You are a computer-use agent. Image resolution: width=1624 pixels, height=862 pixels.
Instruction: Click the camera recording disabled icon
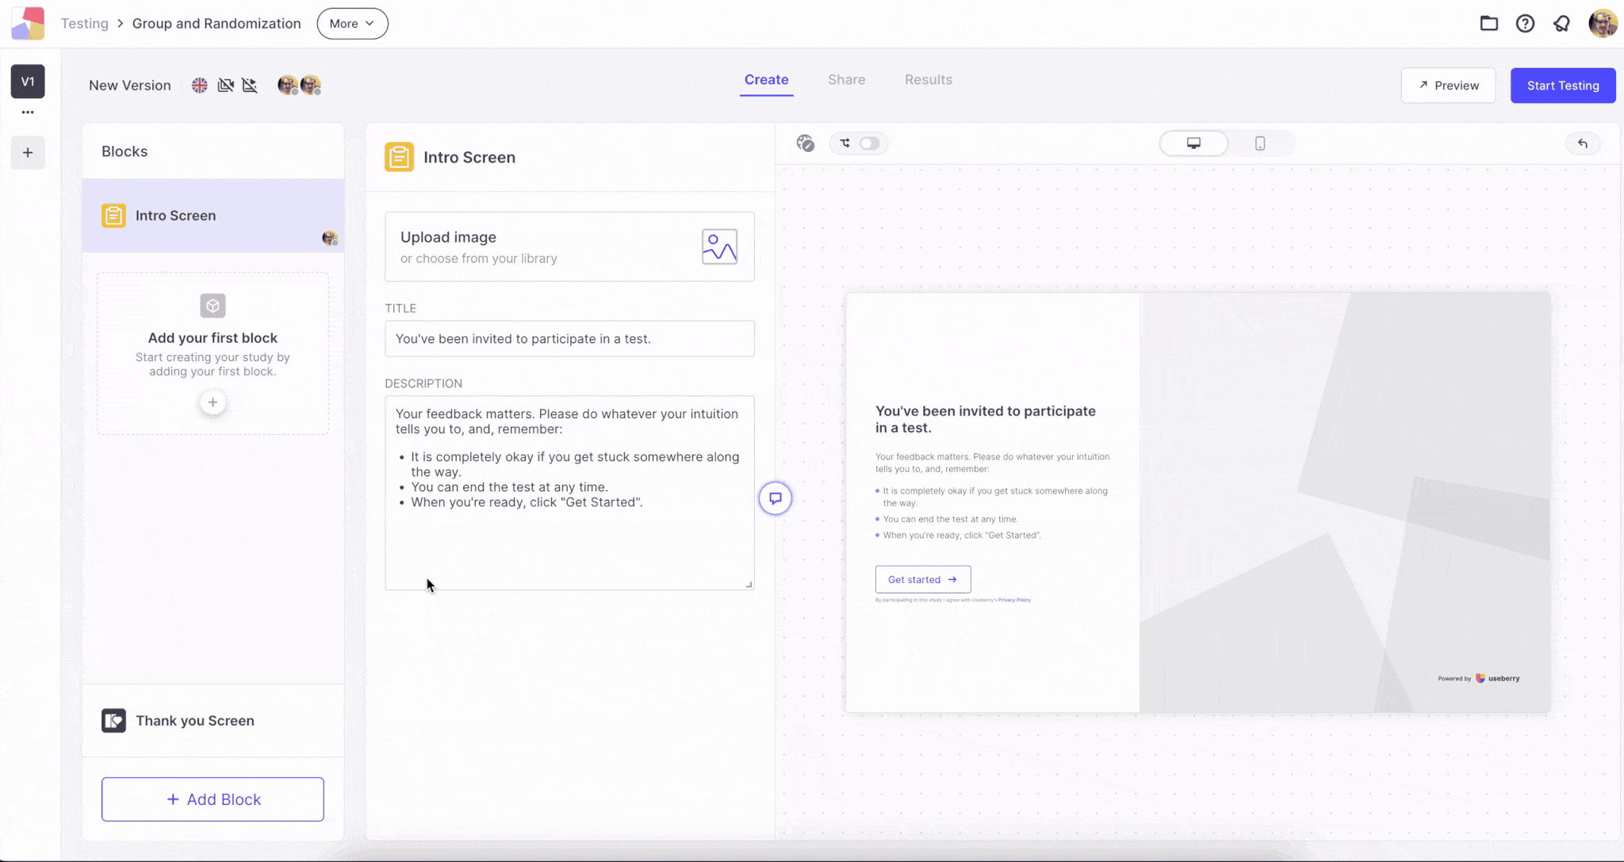225,85
